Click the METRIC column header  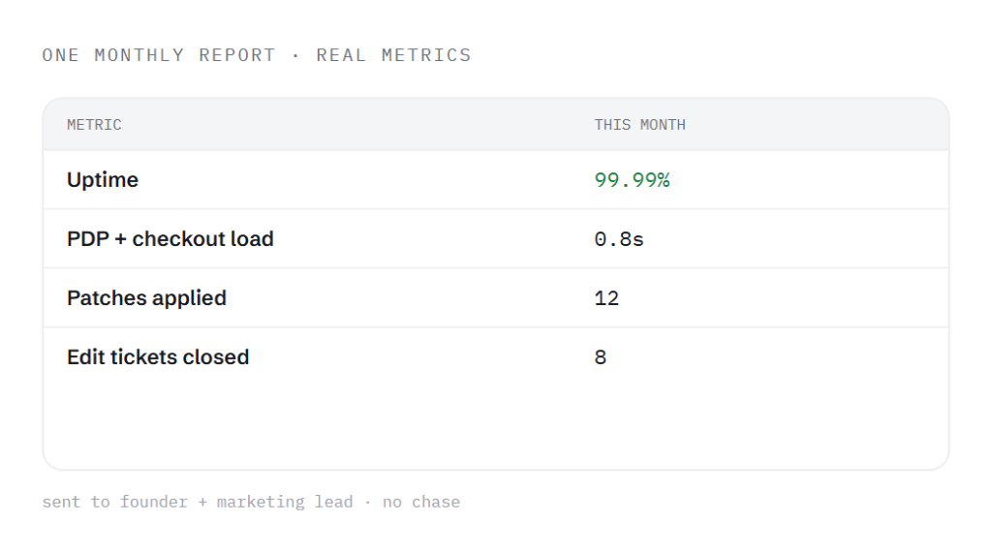coord(94,125)
